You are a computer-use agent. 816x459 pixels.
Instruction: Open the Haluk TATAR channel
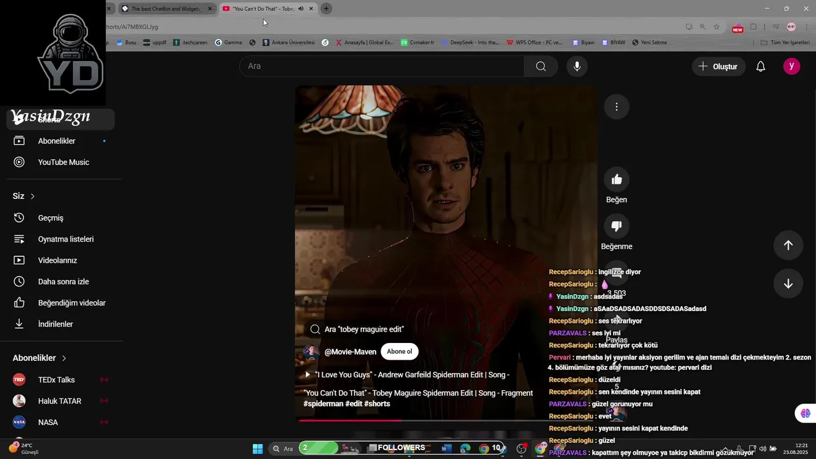(x=61, y=401)
